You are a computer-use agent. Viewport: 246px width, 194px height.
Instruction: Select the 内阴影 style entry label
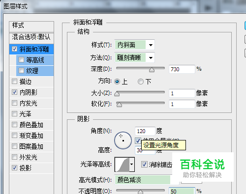coord(29,92)
